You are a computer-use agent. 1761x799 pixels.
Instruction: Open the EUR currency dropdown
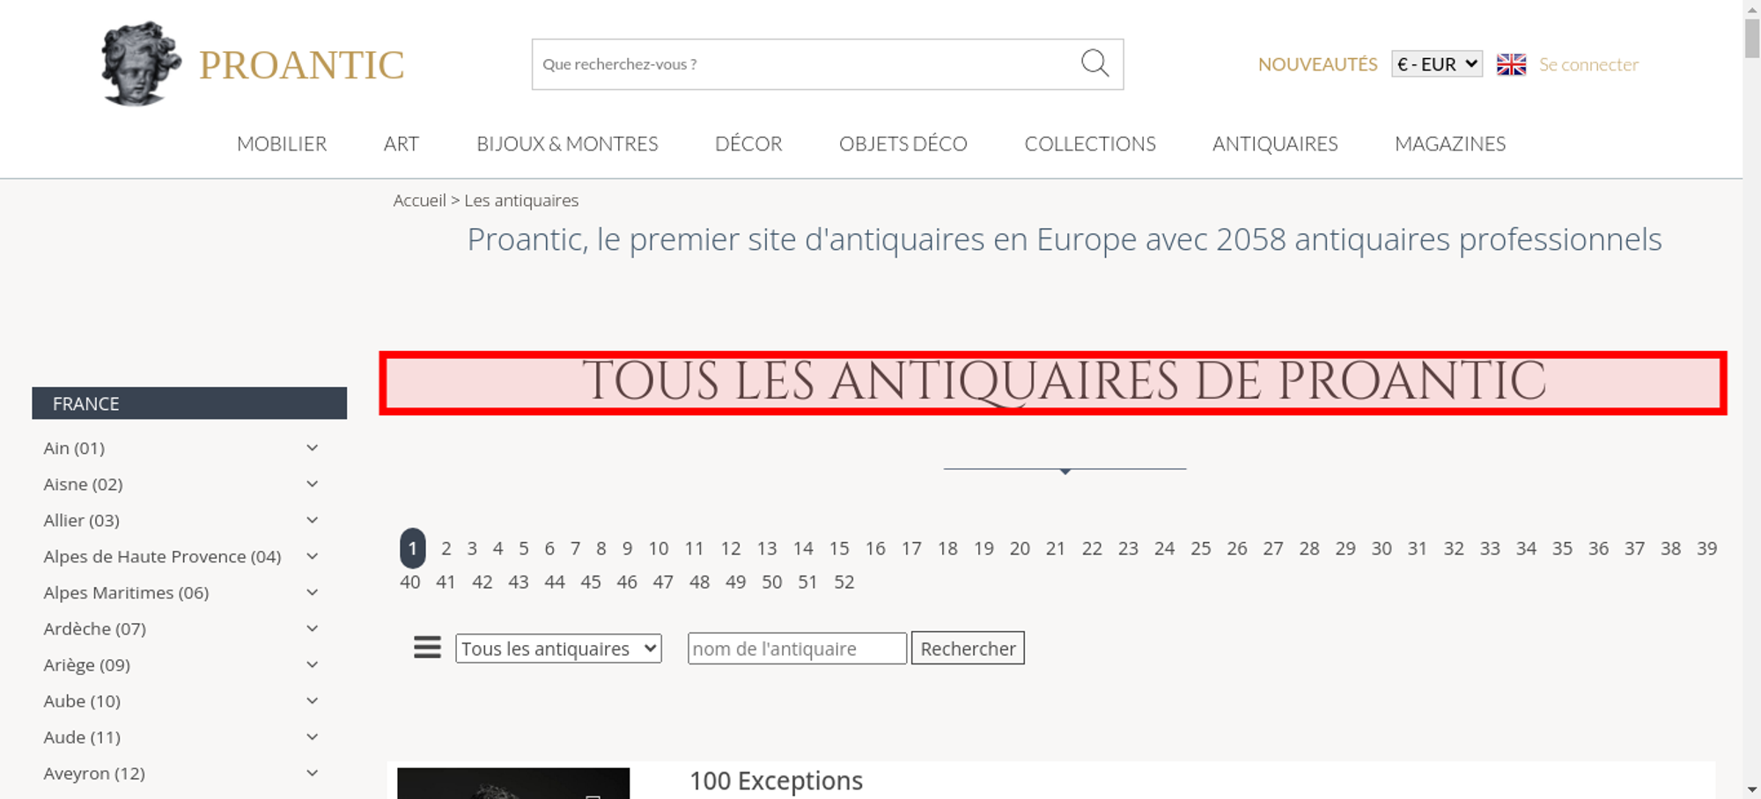pyautogui.click(x=1436, y=64)
